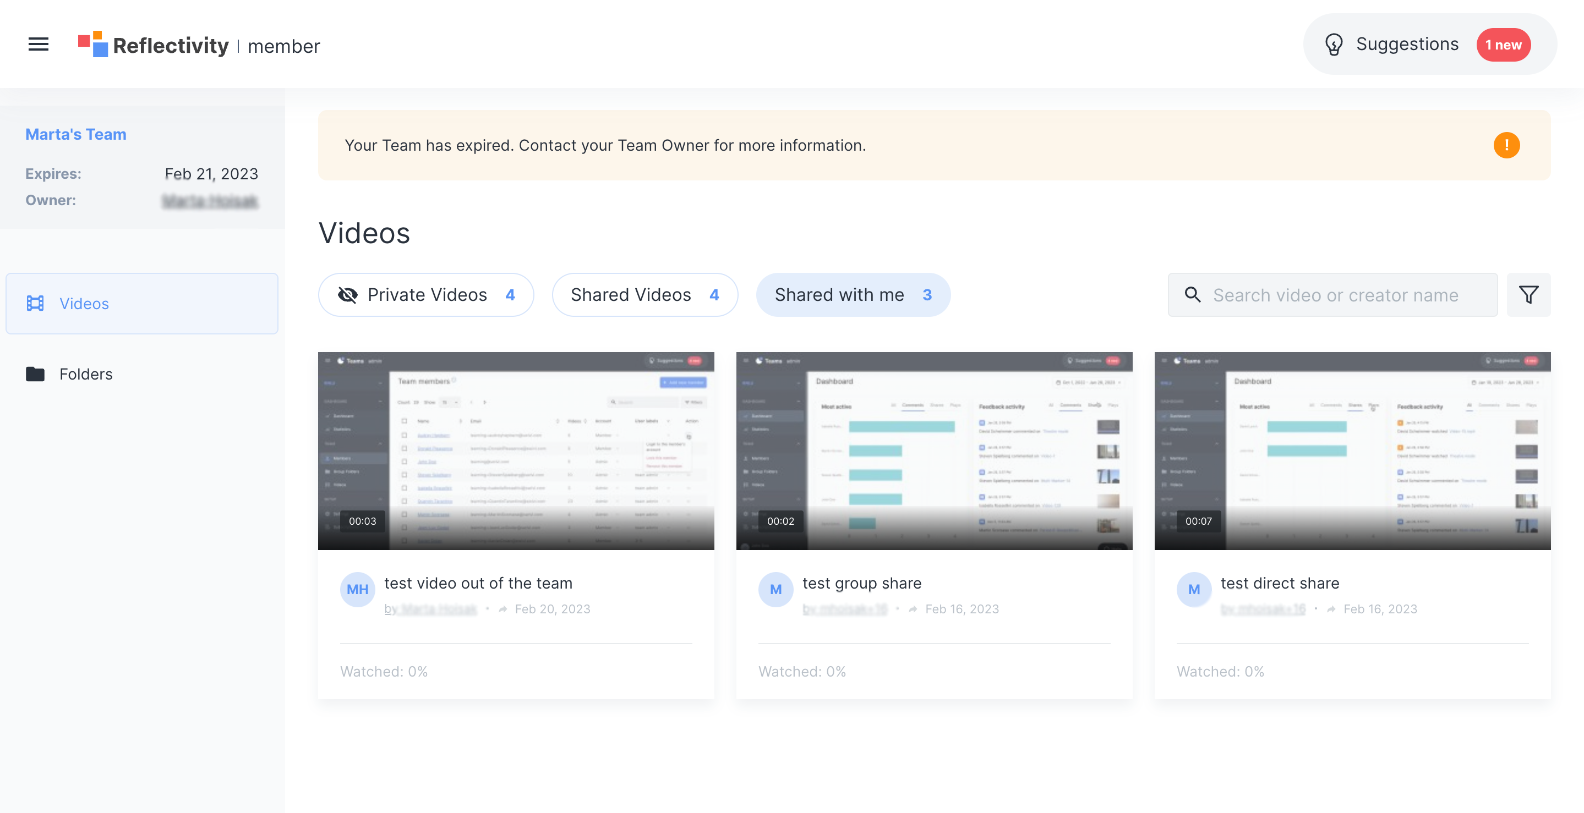Open the test direct share thumbnail
Screen dimensions: 1584x813
click(x=1352, y=451)
